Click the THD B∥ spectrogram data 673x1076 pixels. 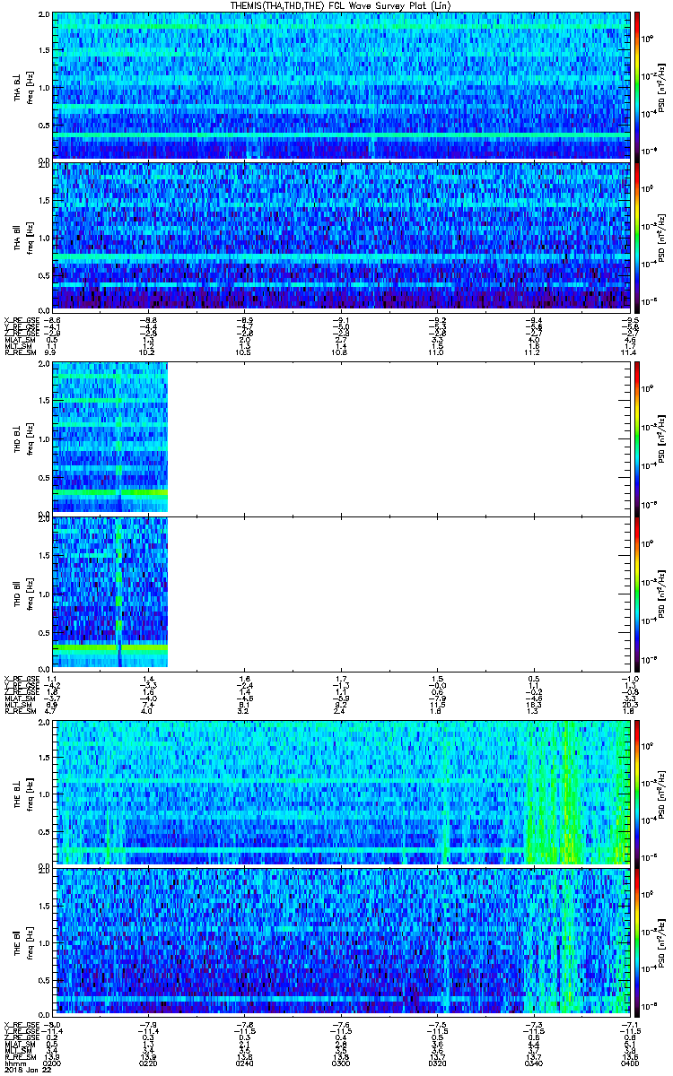(110, 592)
